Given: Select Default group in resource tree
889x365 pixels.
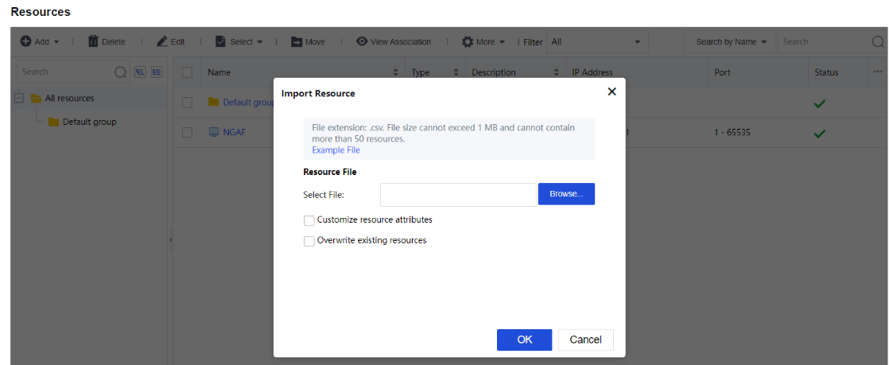Looking at the screenshot, I should pos(89,122).
